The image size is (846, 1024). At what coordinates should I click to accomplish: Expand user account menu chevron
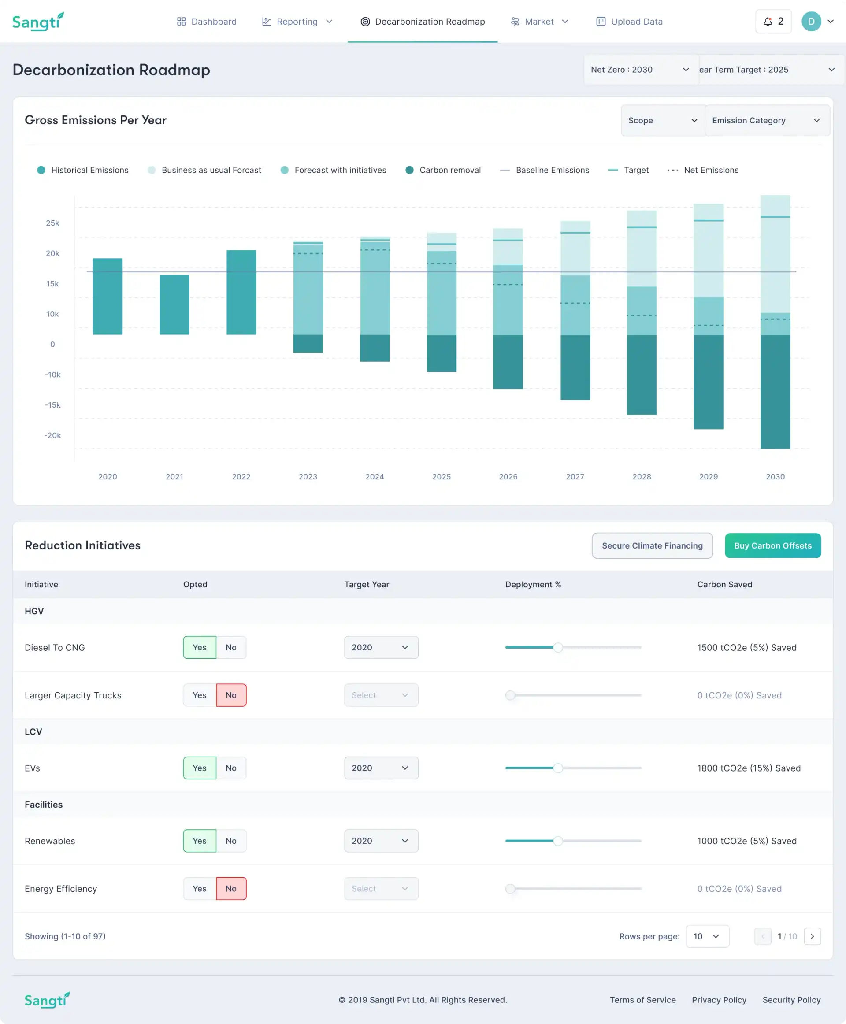[x=831, y=22]
